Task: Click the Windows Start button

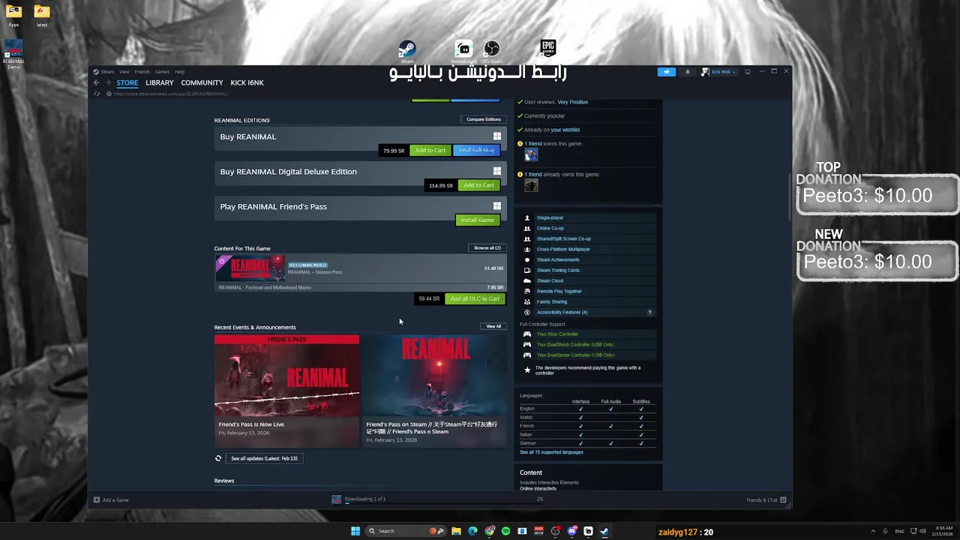Action: [x=355, y=531]
